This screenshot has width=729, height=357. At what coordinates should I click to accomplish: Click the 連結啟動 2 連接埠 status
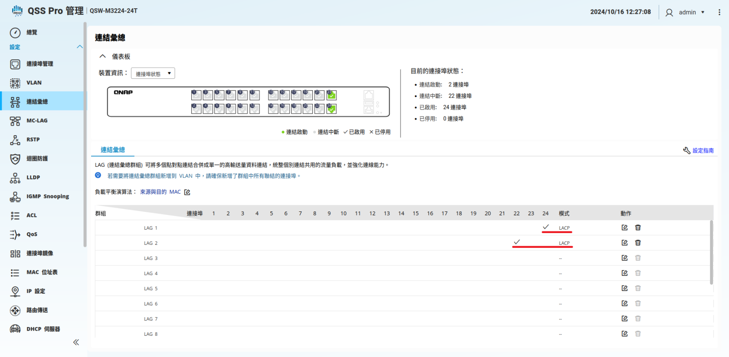click(x=443, y=85)
